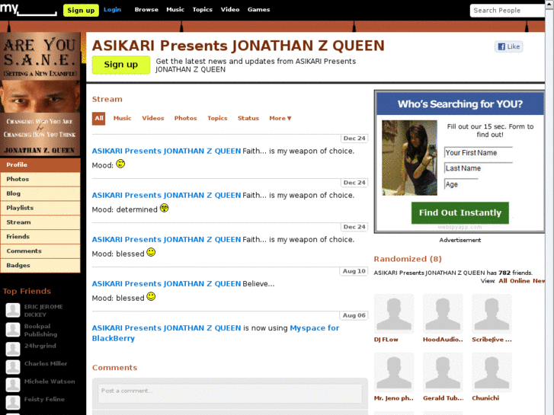Image resolution: width=554 pixels, height=415 pixels.
Task: Open Browse in the top navigation
Action: (146, 10)
